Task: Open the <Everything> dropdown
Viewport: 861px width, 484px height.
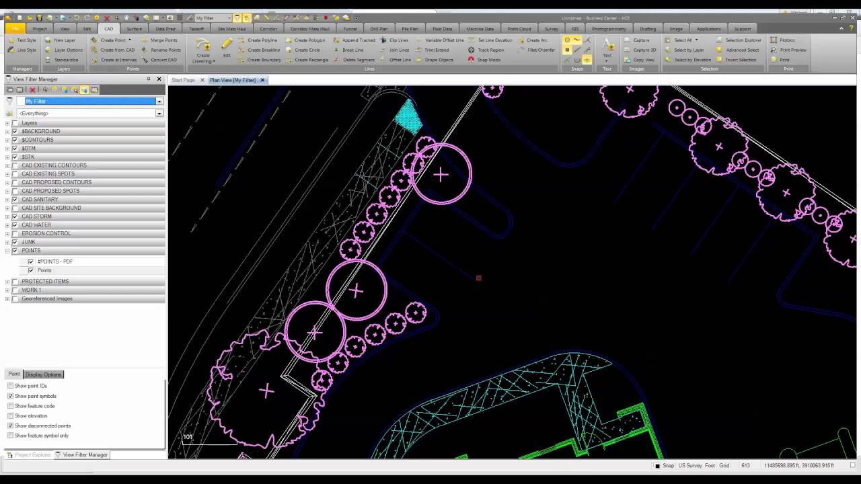Action: 159,114
